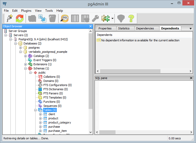The image size is (196, 143).
Task: Refresh the selected object
Action: point(20,18)
